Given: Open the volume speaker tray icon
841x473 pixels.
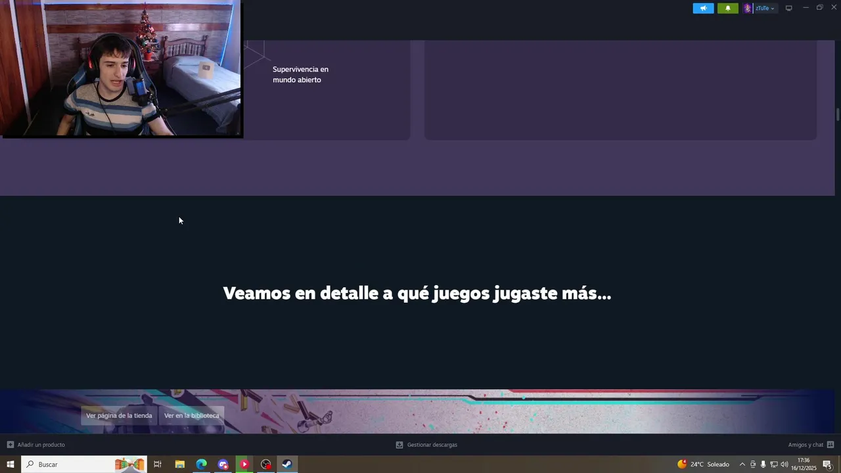Looking at the screenshot, I should (784, 464).
